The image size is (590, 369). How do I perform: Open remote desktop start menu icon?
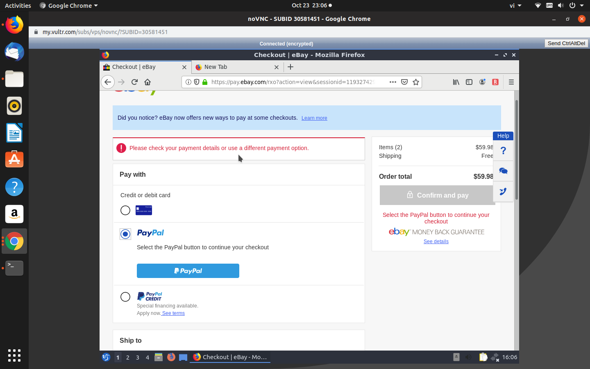point(106,357)
